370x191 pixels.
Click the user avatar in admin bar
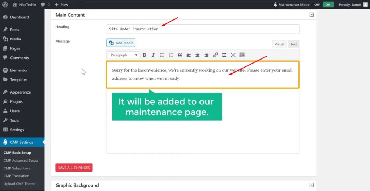point(366,4)
